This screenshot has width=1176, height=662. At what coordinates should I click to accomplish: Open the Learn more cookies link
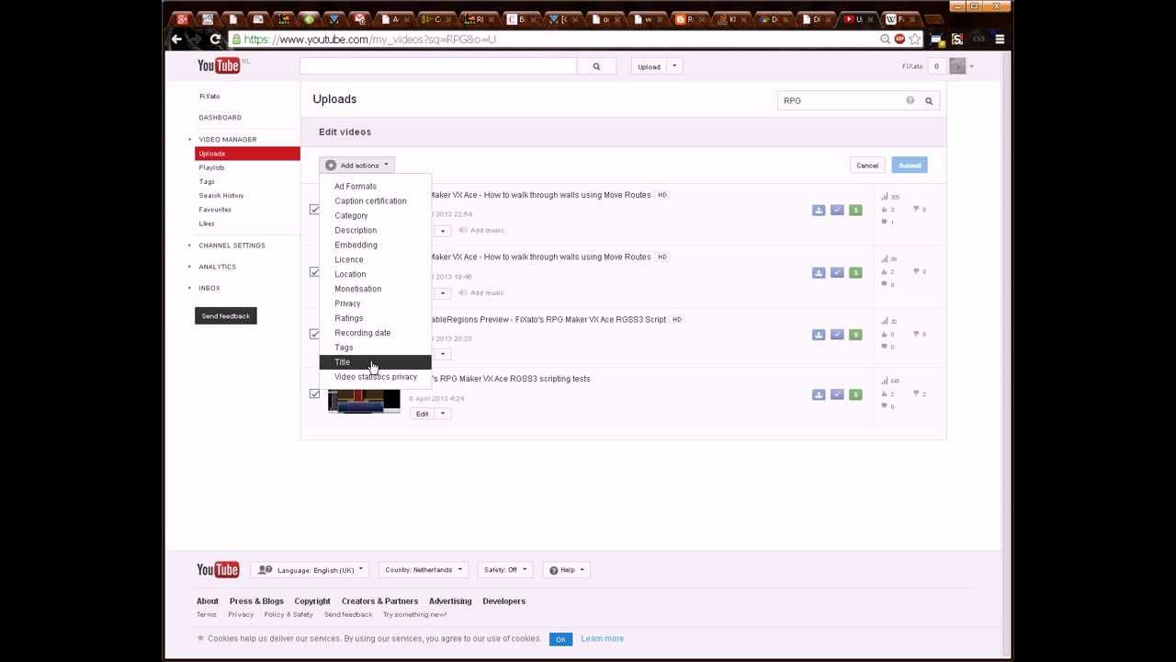pos(602,638)
